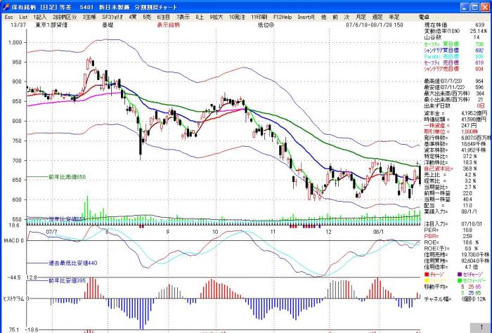Switch chart to 週足 weekly bars
492x333 pixels.
pyautogui.click(x=377, y=15)
